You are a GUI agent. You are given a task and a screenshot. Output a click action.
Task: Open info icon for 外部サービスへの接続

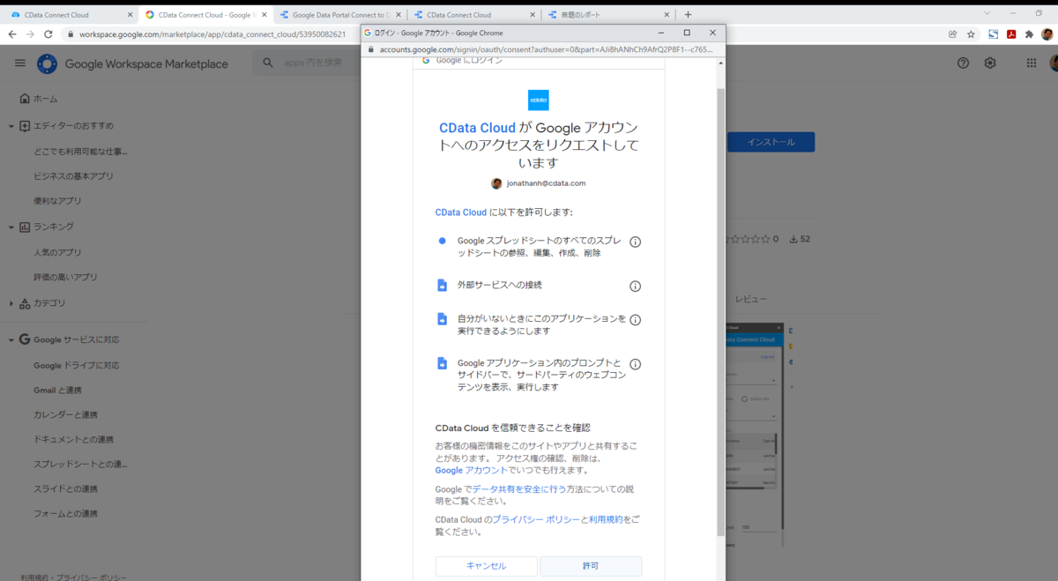click(635, 286)
